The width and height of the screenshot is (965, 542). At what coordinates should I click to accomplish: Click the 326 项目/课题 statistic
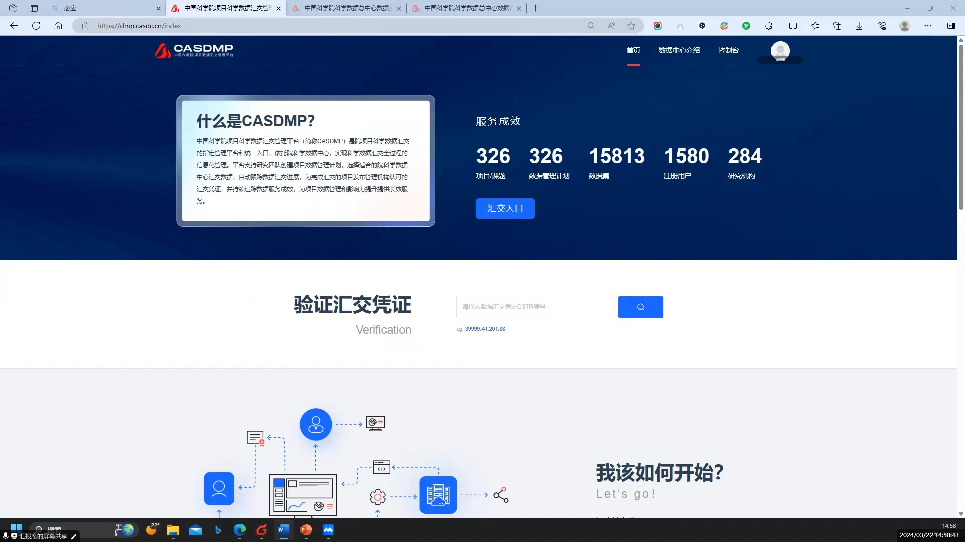point(493,163)
